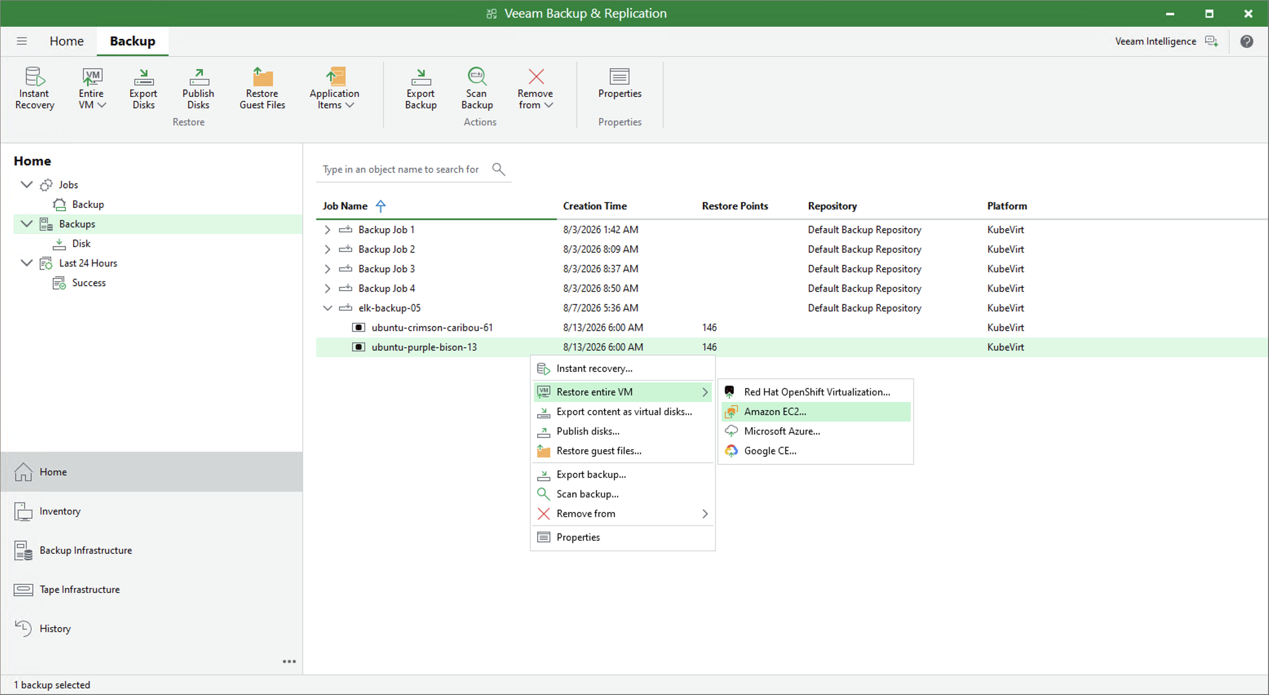Click the Tape Infrastructure sidebar icon
The height and width of the screenshot is (695, 1269).
23,590
